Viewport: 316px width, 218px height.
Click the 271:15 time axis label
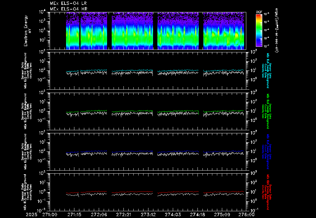pyautogui.click(x=74, y=215)
